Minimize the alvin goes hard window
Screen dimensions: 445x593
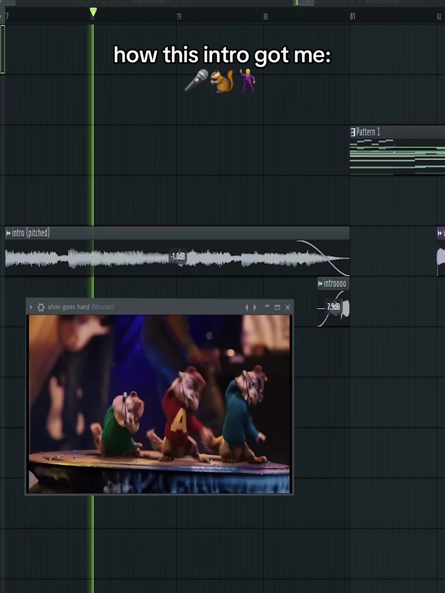click(267, 307)
